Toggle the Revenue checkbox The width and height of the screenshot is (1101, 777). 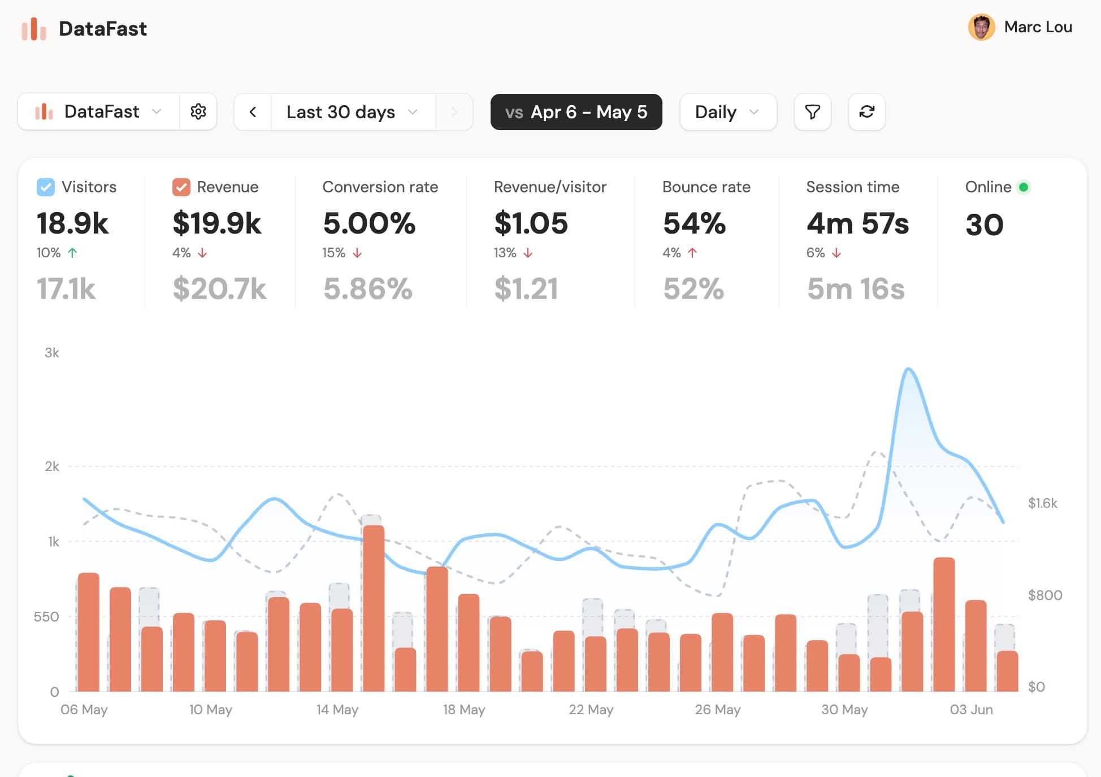(181, 187)
